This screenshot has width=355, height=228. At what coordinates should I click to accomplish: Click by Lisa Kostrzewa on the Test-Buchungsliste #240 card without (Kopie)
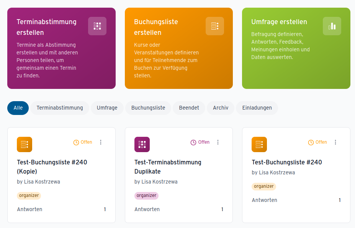click(x=273, y=173)
